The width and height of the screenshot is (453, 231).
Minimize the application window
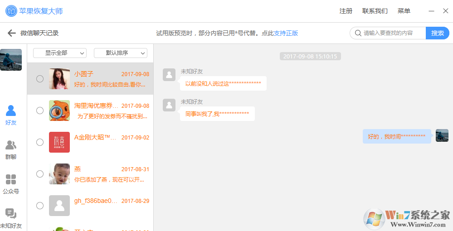tap(431, 11)
